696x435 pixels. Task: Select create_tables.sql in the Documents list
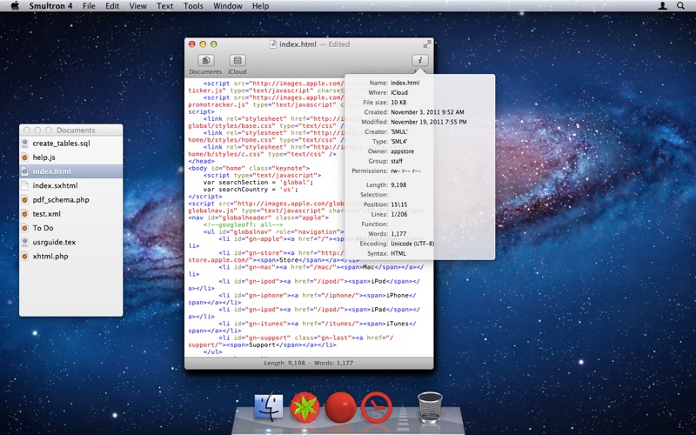[71, 144]
